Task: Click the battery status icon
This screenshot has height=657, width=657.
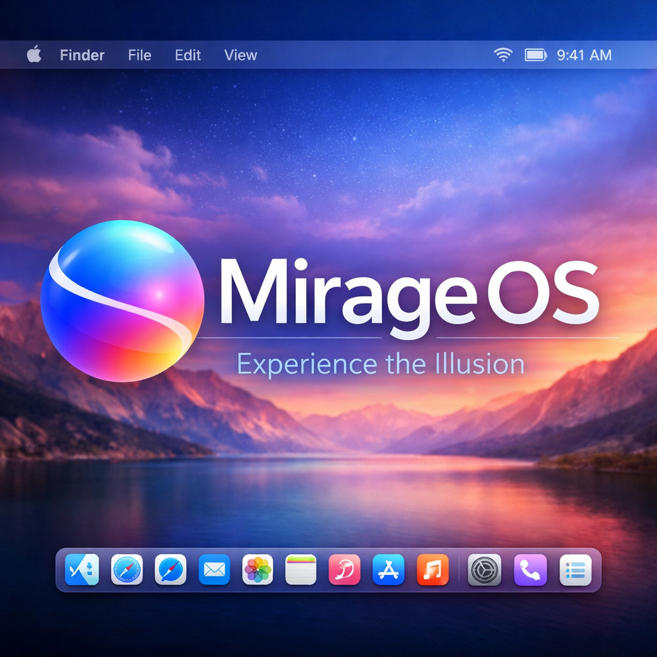Action: pos(536,55)
